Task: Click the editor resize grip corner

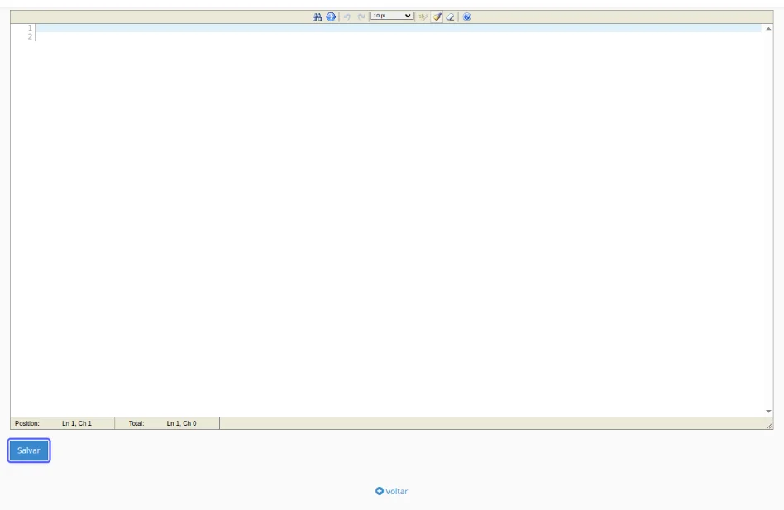Action: click(x=769, y=426)
